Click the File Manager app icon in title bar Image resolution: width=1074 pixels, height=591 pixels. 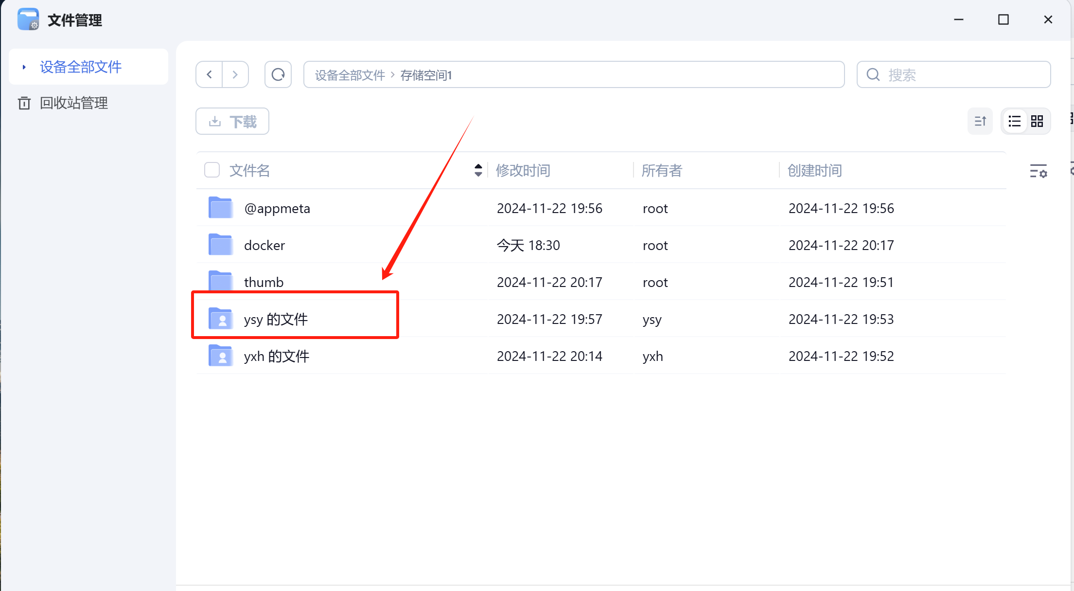[x=28, y=19]
